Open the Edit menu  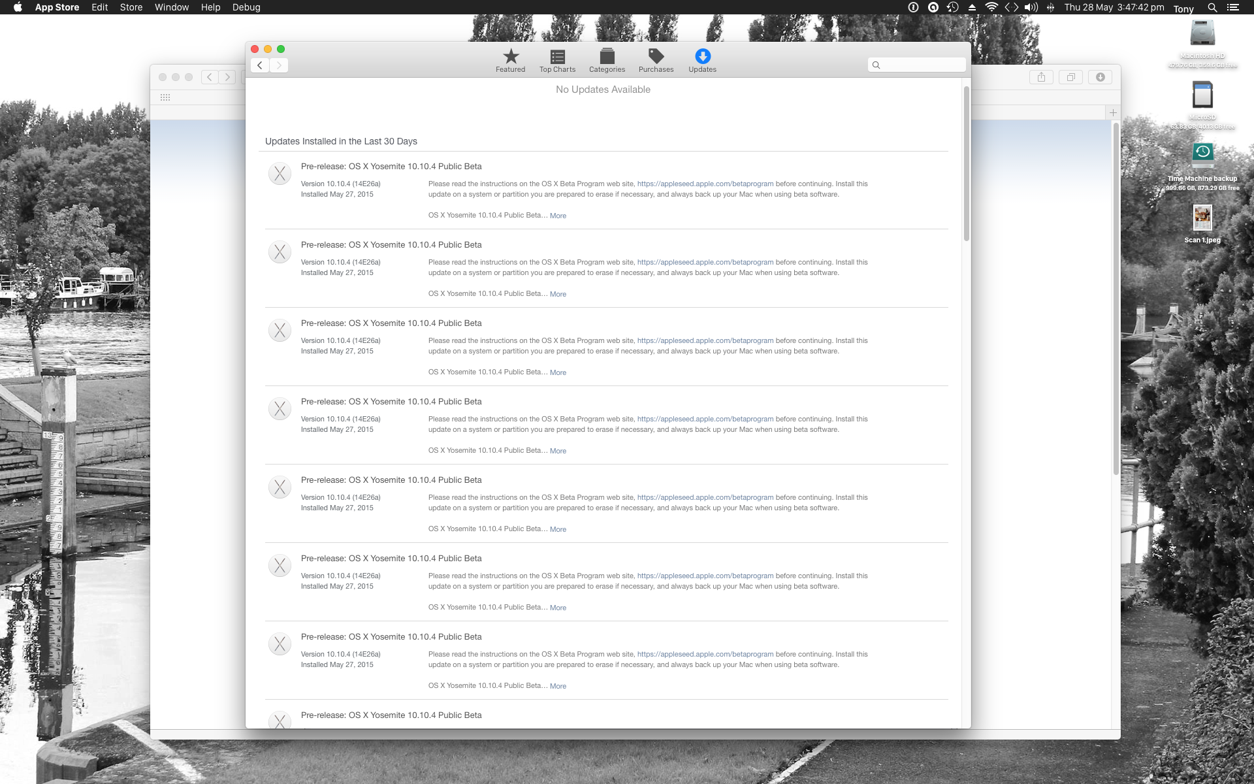click(x=100, y=7)
